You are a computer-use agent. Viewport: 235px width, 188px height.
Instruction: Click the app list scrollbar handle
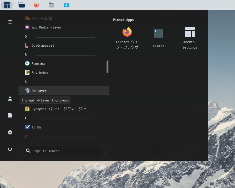coord(107,67)
